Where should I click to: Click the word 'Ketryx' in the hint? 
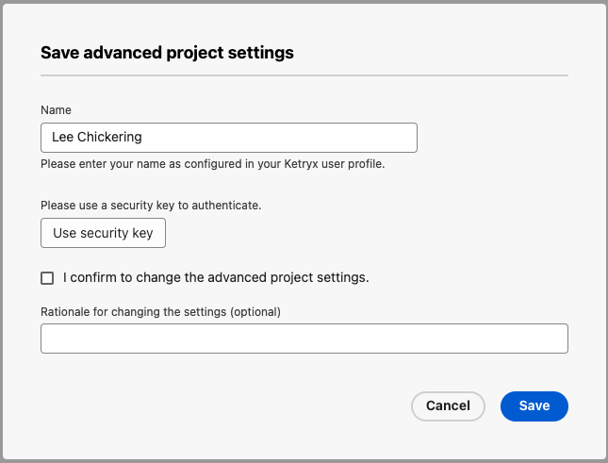pyautogui.click(x=302, y=164)
